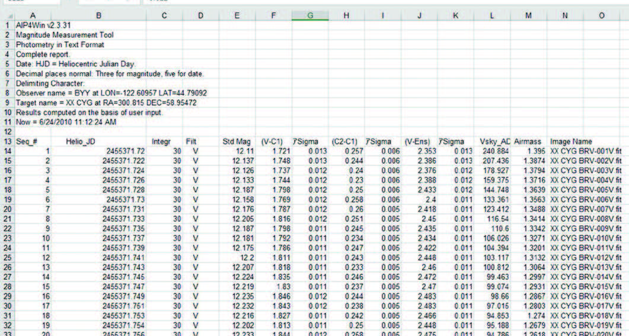
Task: Click 'Now = 6/24/2010 11:12:24 AM' cell
Action: coord(66,122)
